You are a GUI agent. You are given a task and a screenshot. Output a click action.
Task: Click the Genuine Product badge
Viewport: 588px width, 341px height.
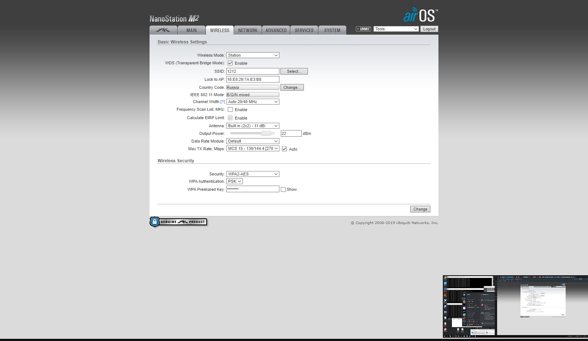pos(178,222)
